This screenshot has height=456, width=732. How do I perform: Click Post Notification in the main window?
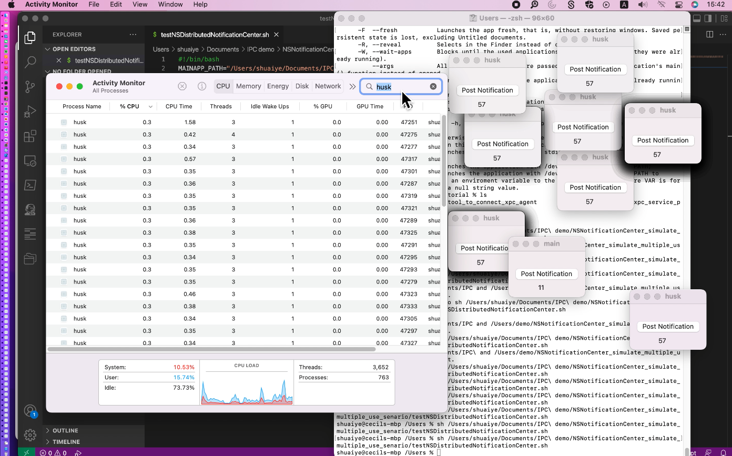546,273
